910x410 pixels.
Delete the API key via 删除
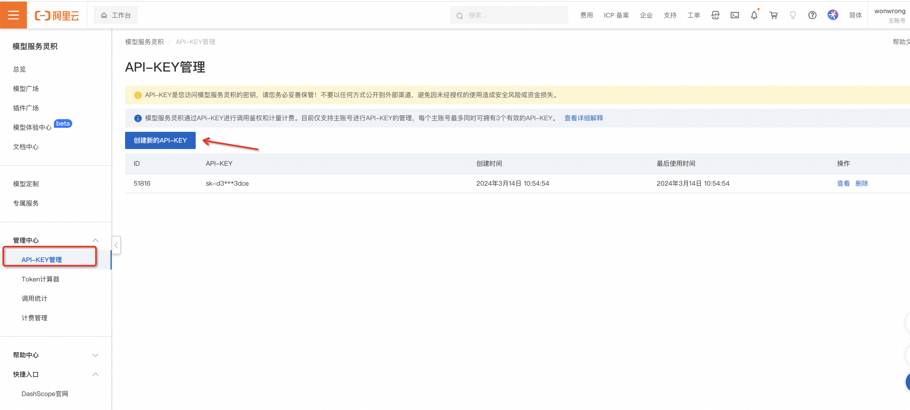click(x=862, y=183)
